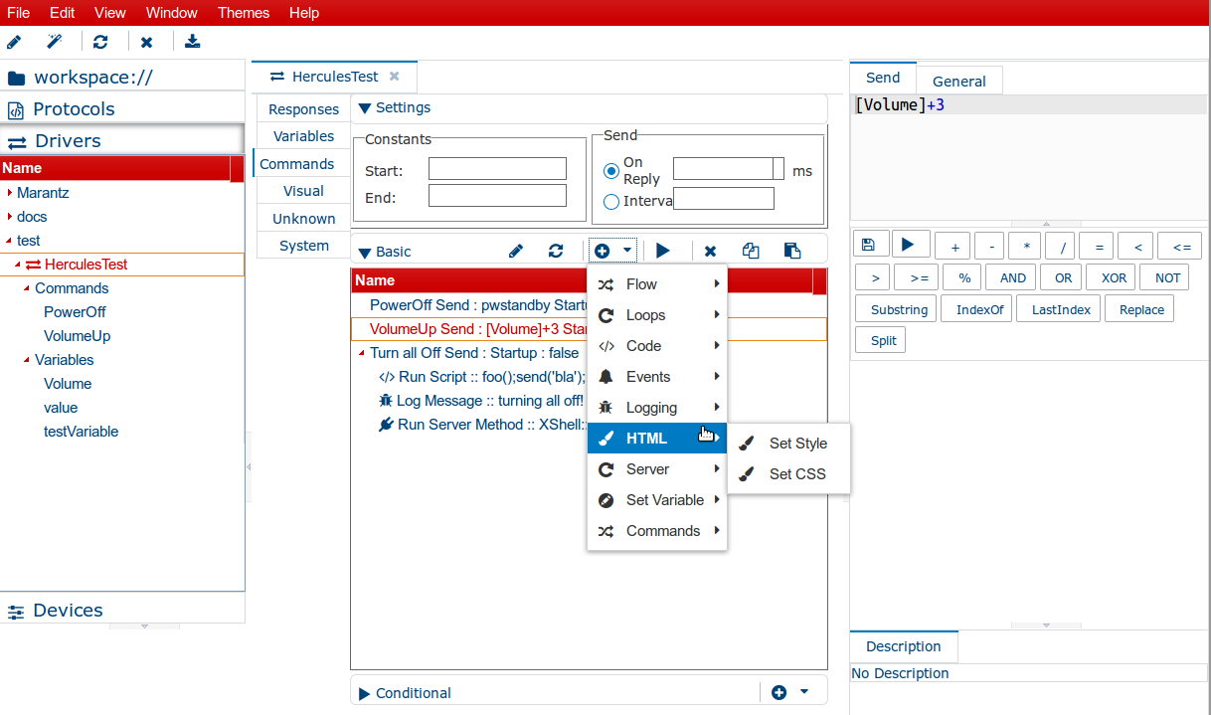This screenshot has width=1211, height=715.
Task: Click the XOR operator button
Action: click(1113, 278)
